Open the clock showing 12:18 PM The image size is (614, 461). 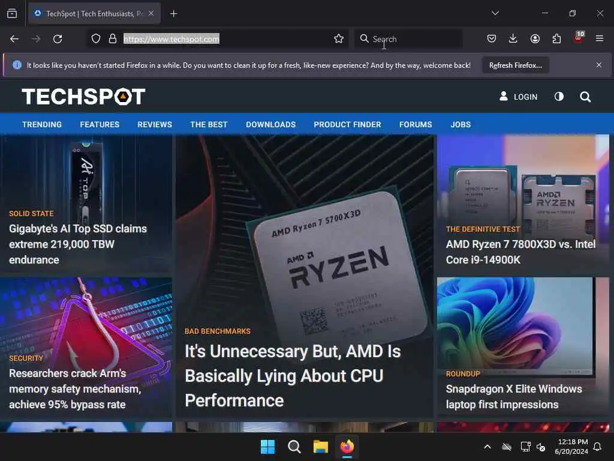tap(571, 447)
